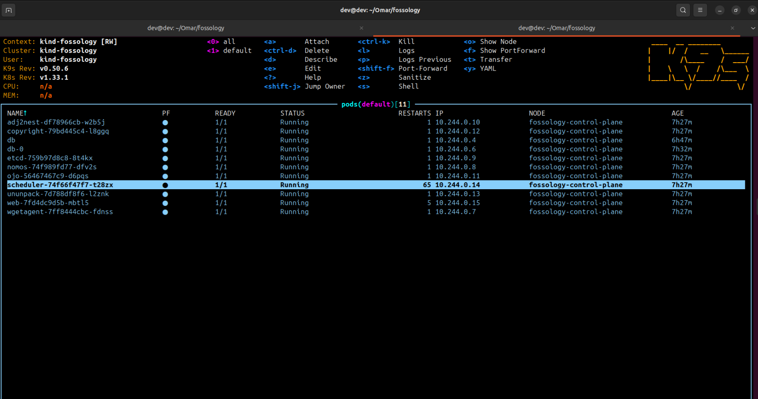758x399 pixels.
Task: Click the 65 restarts value of scheduler
Action: pos(427,185)
